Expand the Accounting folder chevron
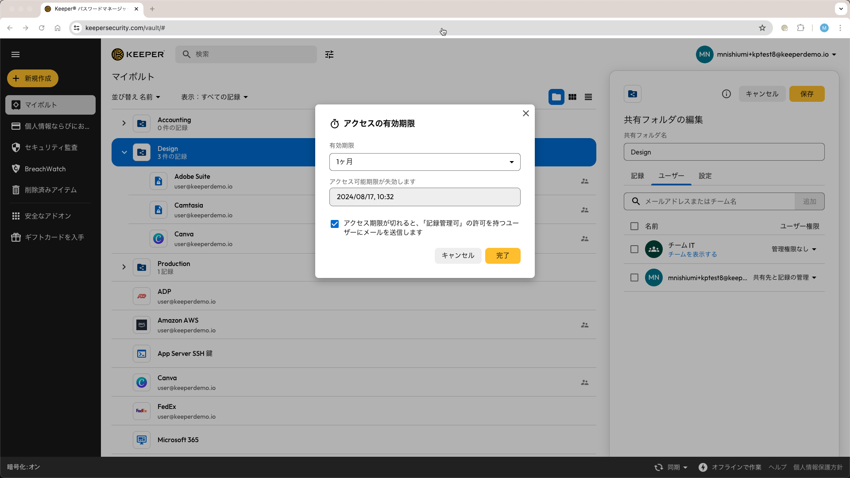Screen dimensions: 850x478 pyautogui.click(x=124, y=123)
